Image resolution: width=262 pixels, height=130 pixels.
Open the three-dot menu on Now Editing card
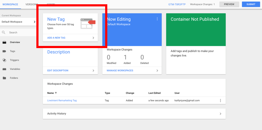coord(157,19)
